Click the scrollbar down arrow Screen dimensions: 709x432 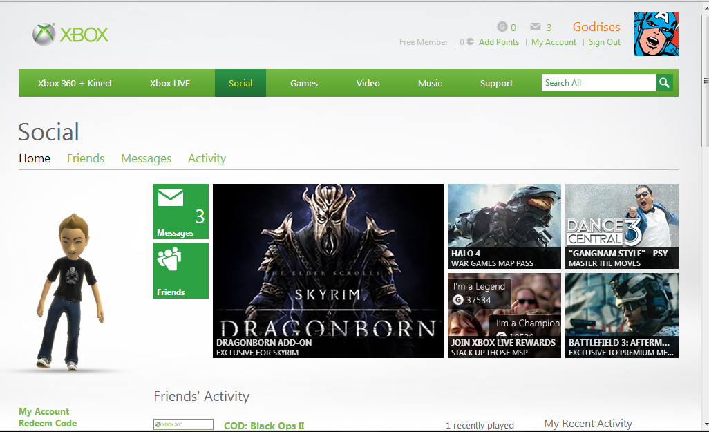pos(706,425)
